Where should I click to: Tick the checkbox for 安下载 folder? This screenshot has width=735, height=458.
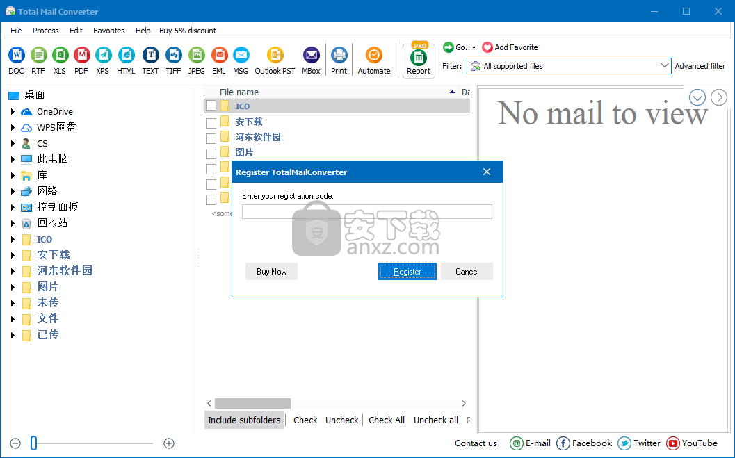tap(211, 123)
